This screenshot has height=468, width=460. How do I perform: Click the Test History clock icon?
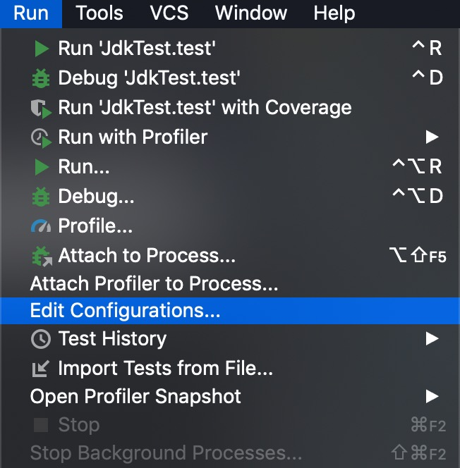[42, 339]
